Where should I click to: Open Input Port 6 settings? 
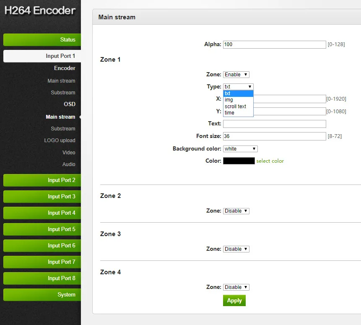pos(42,246)
